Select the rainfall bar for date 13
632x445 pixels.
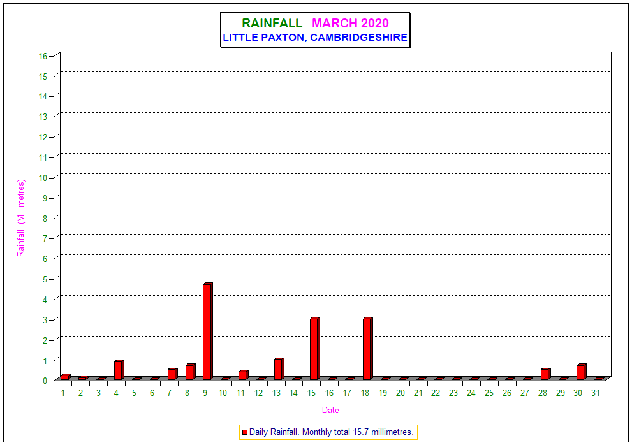point(279,369)
